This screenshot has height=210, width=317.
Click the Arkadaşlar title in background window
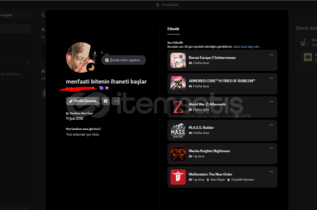coord(170,4)
